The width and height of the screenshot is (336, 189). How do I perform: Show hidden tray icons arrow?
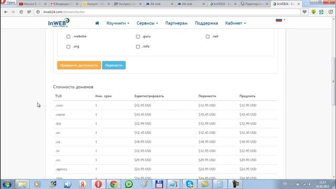pos(292,184)
